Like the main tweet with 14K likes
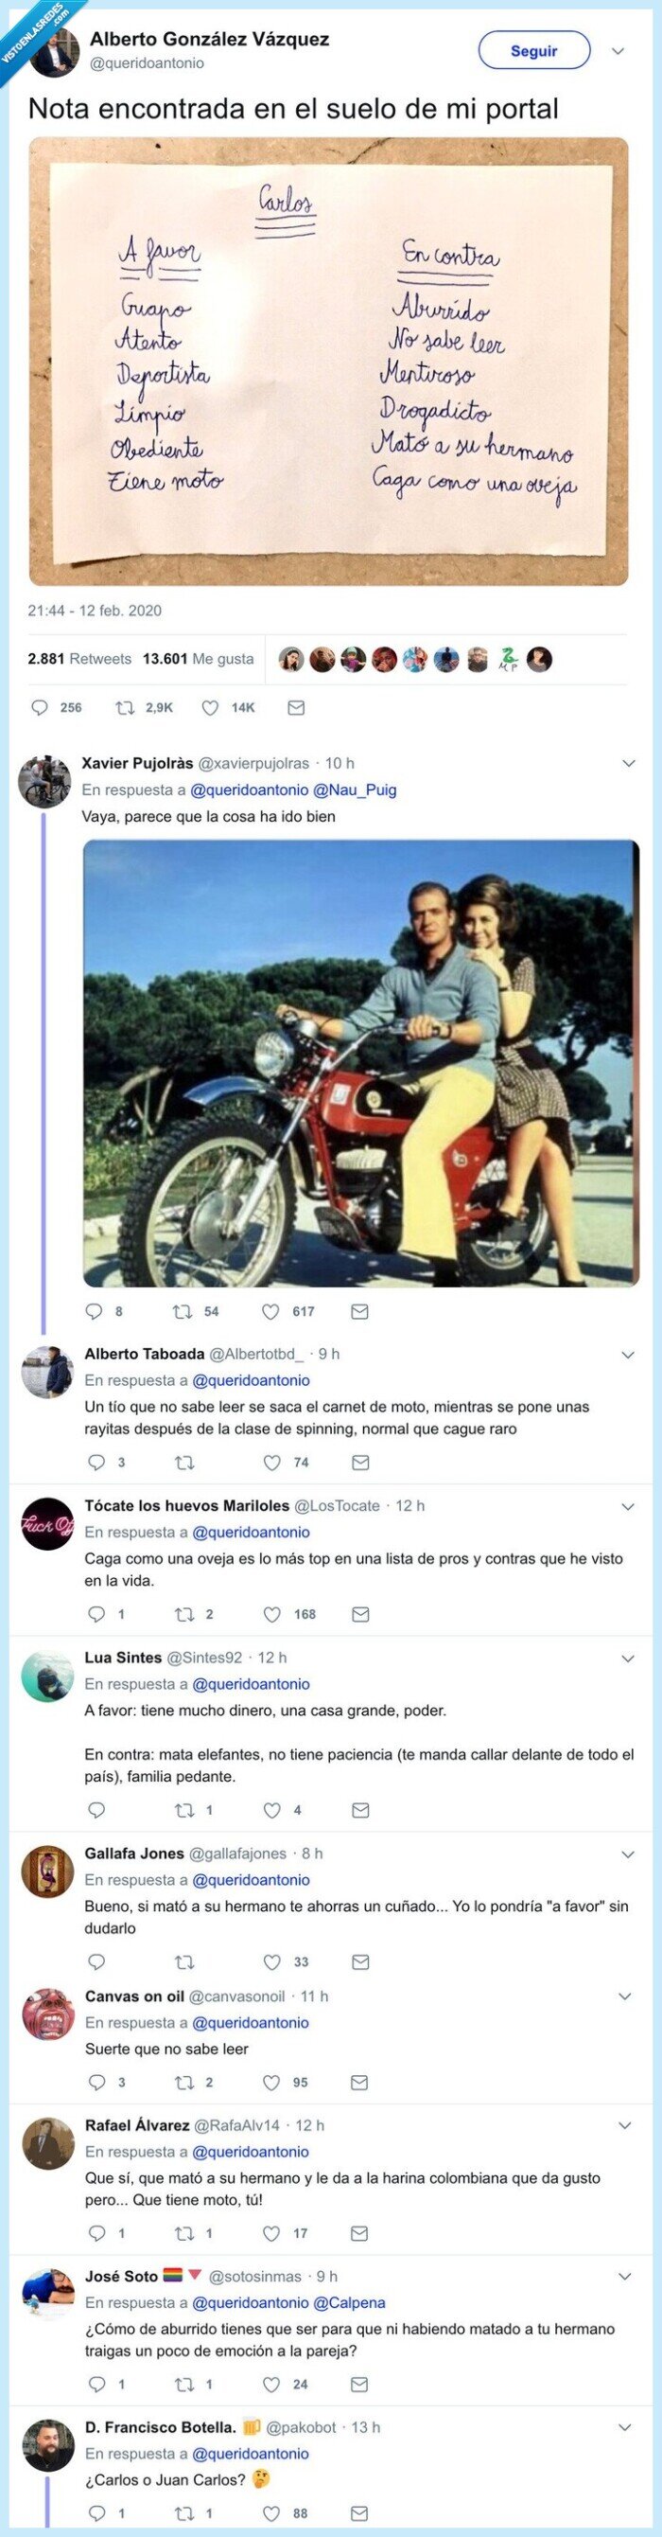This screenshot has width=662, height=2537. [210, 707]
